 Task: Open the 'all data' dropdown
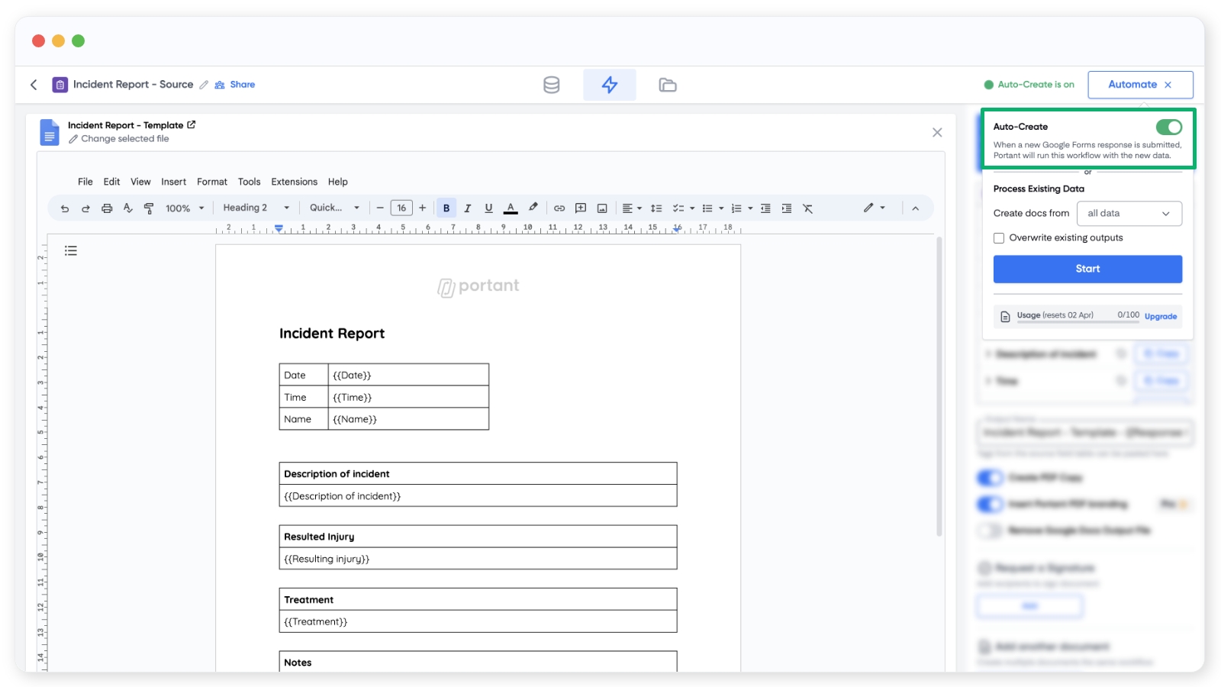(x=1129, y=214)
